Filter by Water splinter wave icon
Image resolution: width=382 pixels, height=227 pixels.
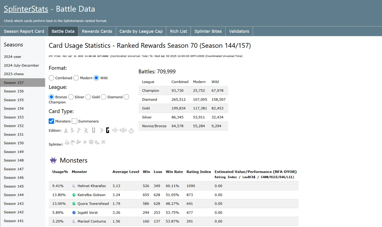[73, 142]
